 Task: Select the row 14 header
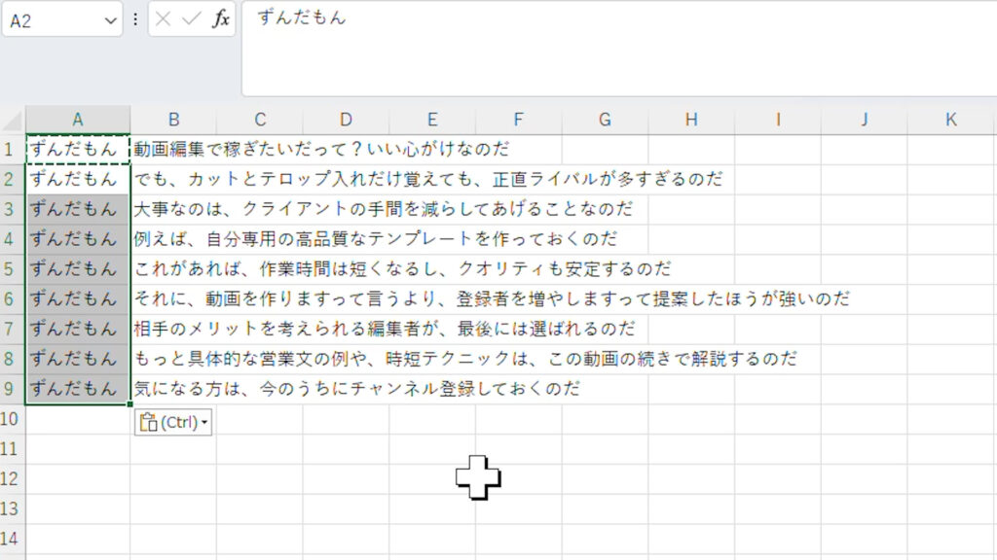(12, 539)
